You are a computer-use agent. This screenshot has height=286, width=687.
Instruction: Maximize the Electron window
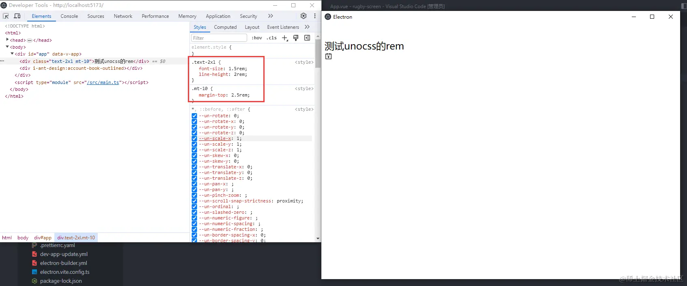(652, 17)
